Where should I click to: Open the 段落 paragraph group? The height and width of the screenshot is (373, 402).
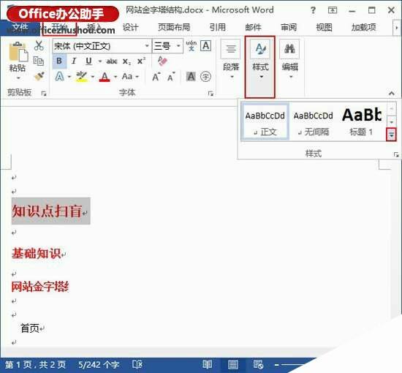[231, 60]
